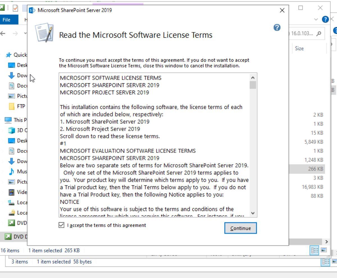Switch Explorer to large icons view

tap(324, 250)
